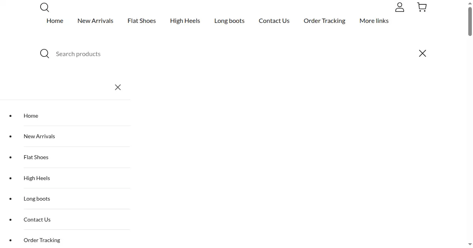The height and width of the screenshot is (248, 473).
Task: Open the shopping cart icon
Action: click(422, 7)
